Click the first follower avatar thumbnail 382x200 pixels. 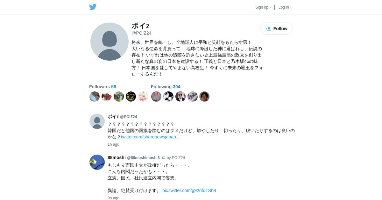(x=95, y=97)
